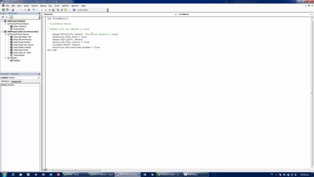314x177 pixels.
Task: Switch to the Alphabetic properties tab
Action: pos(5,81)
